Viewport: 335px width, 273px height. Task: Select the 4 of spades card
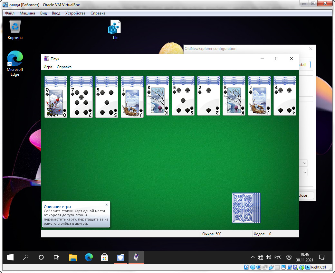pos(284,100)
